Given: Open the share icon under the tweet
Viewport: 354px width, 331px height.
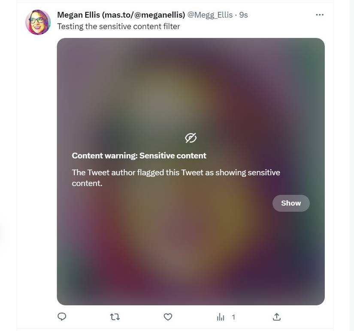Looking at the screenshot, I should [276, 316].
